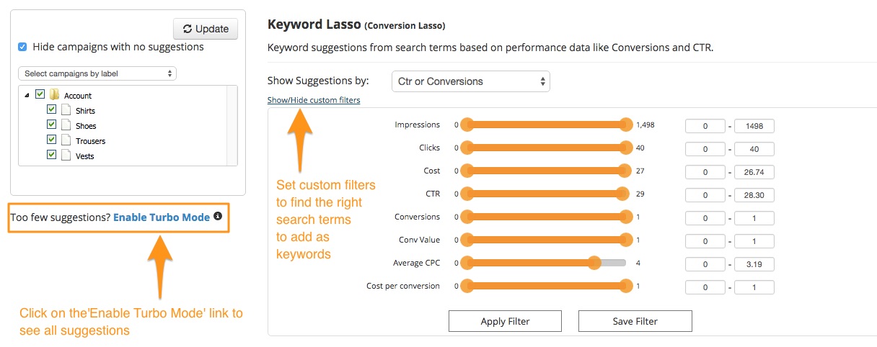This screenshot has width=877, height=347.
Task: Click the Average CPC slider right handle
Action: 594,263
